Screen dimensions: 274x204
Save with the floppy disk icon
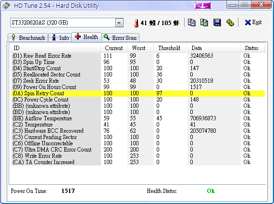pos(217,23)
